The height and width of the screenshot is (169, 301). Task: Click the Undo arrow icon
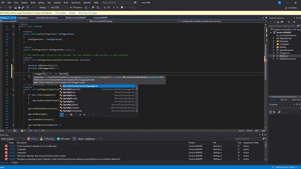[28, 8]
